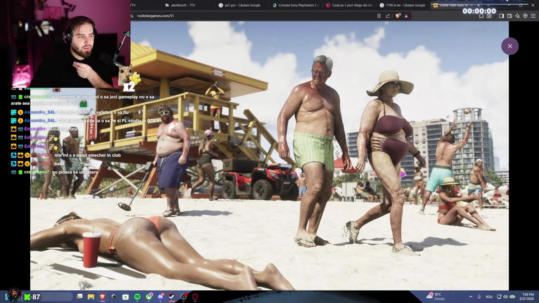539x303 pixels.
Task: Open the Brave Shields lion icon
Action: [x=398, y=16]
